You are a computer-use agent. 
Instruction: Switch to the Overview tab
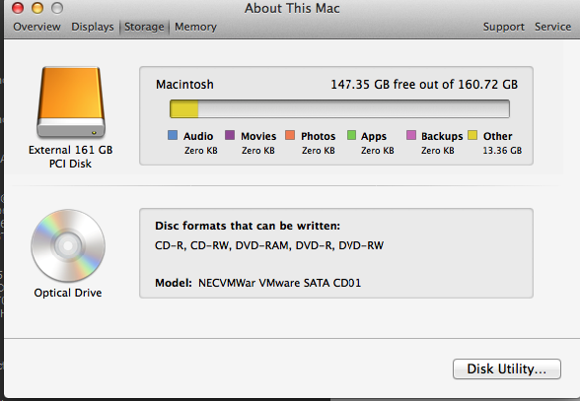click(x=36, y=27)
